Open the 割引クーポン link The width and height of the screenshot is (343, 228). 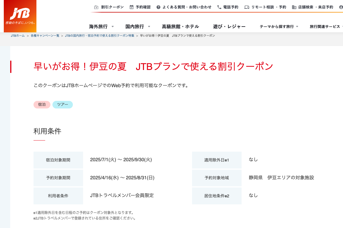tap(112, 7)
